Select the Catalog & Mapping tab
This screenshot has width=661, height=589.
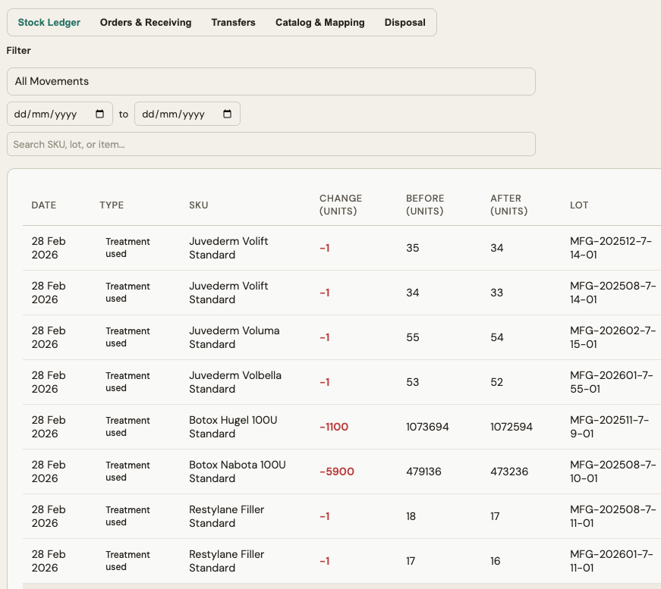[319, 22]
